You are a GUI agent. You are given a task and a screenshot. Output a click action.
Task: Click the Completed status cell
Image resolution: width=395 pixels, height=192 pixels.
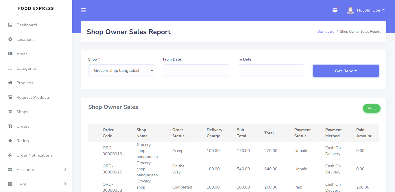tap(182, 187)
